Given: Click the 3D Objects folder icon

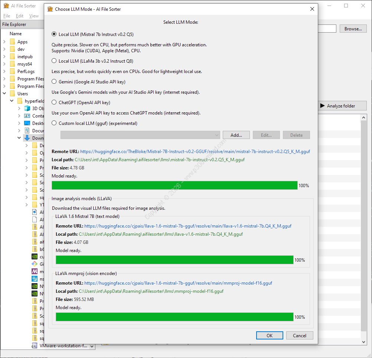Looking at the screenshot, I should pos(27,109).
